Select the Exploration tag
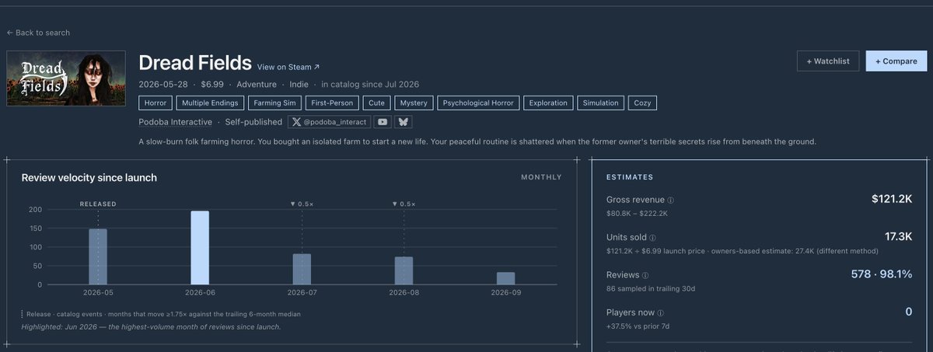This screenshot has height=352, width=933. (x=547, y=103)
